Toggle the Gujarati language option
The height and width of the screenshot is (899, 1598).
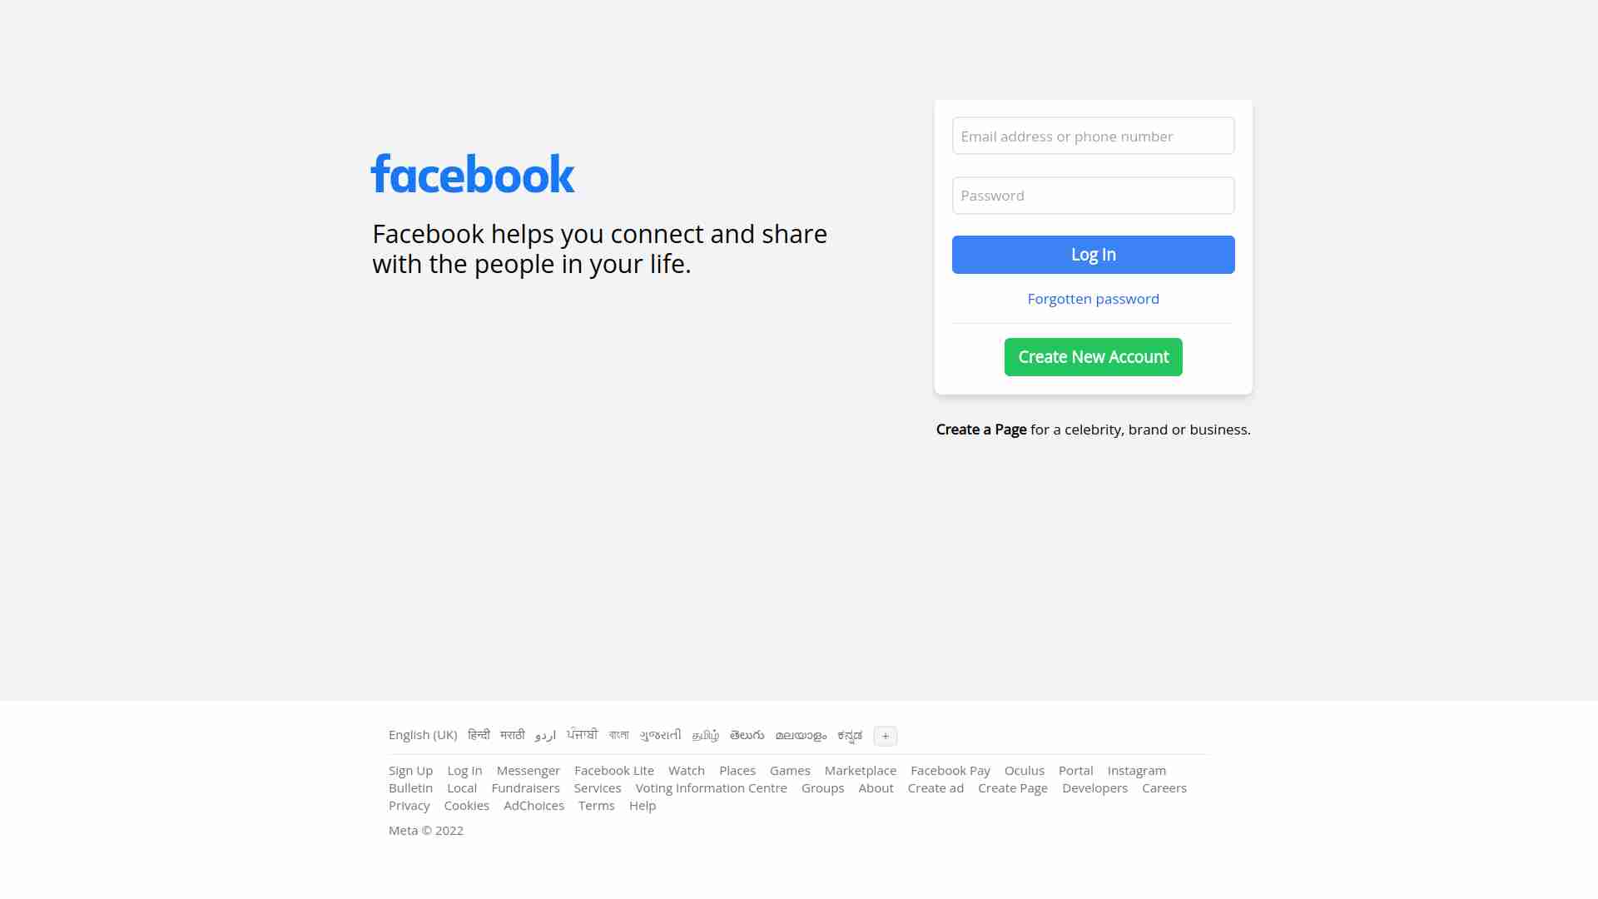[658, 734]
